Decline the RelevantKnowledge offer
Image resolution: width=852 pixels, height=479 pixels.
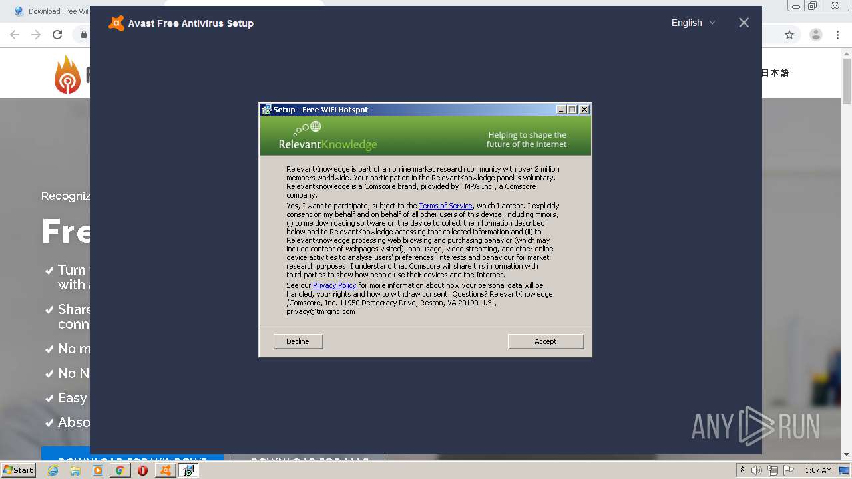click(298, 341)
